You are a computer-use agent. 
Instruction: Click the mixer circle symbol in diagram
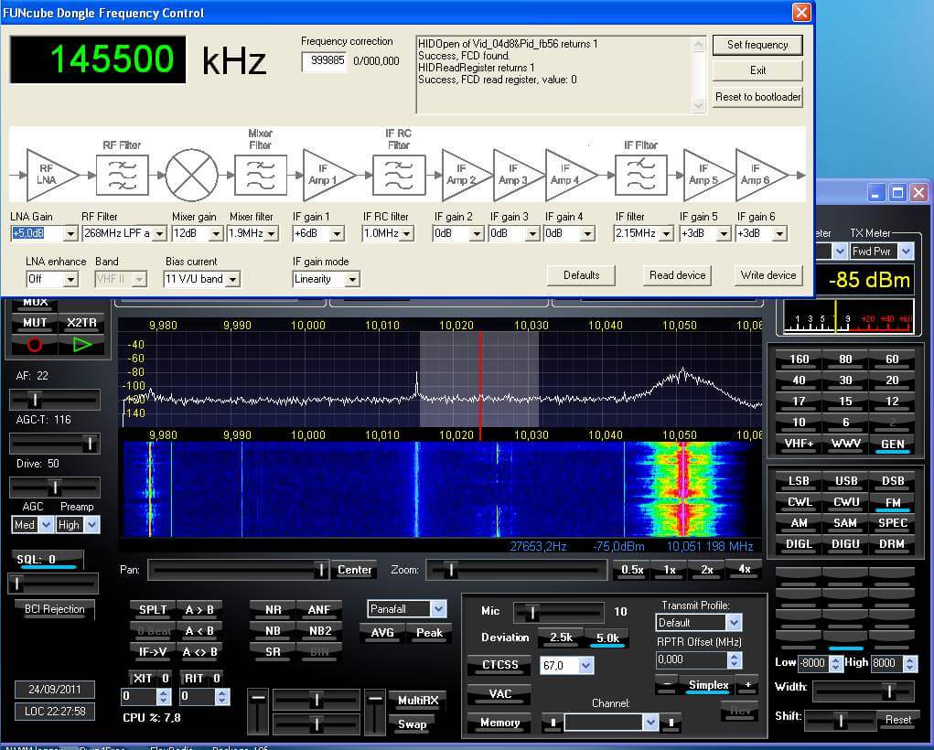[x=191, y=175]
